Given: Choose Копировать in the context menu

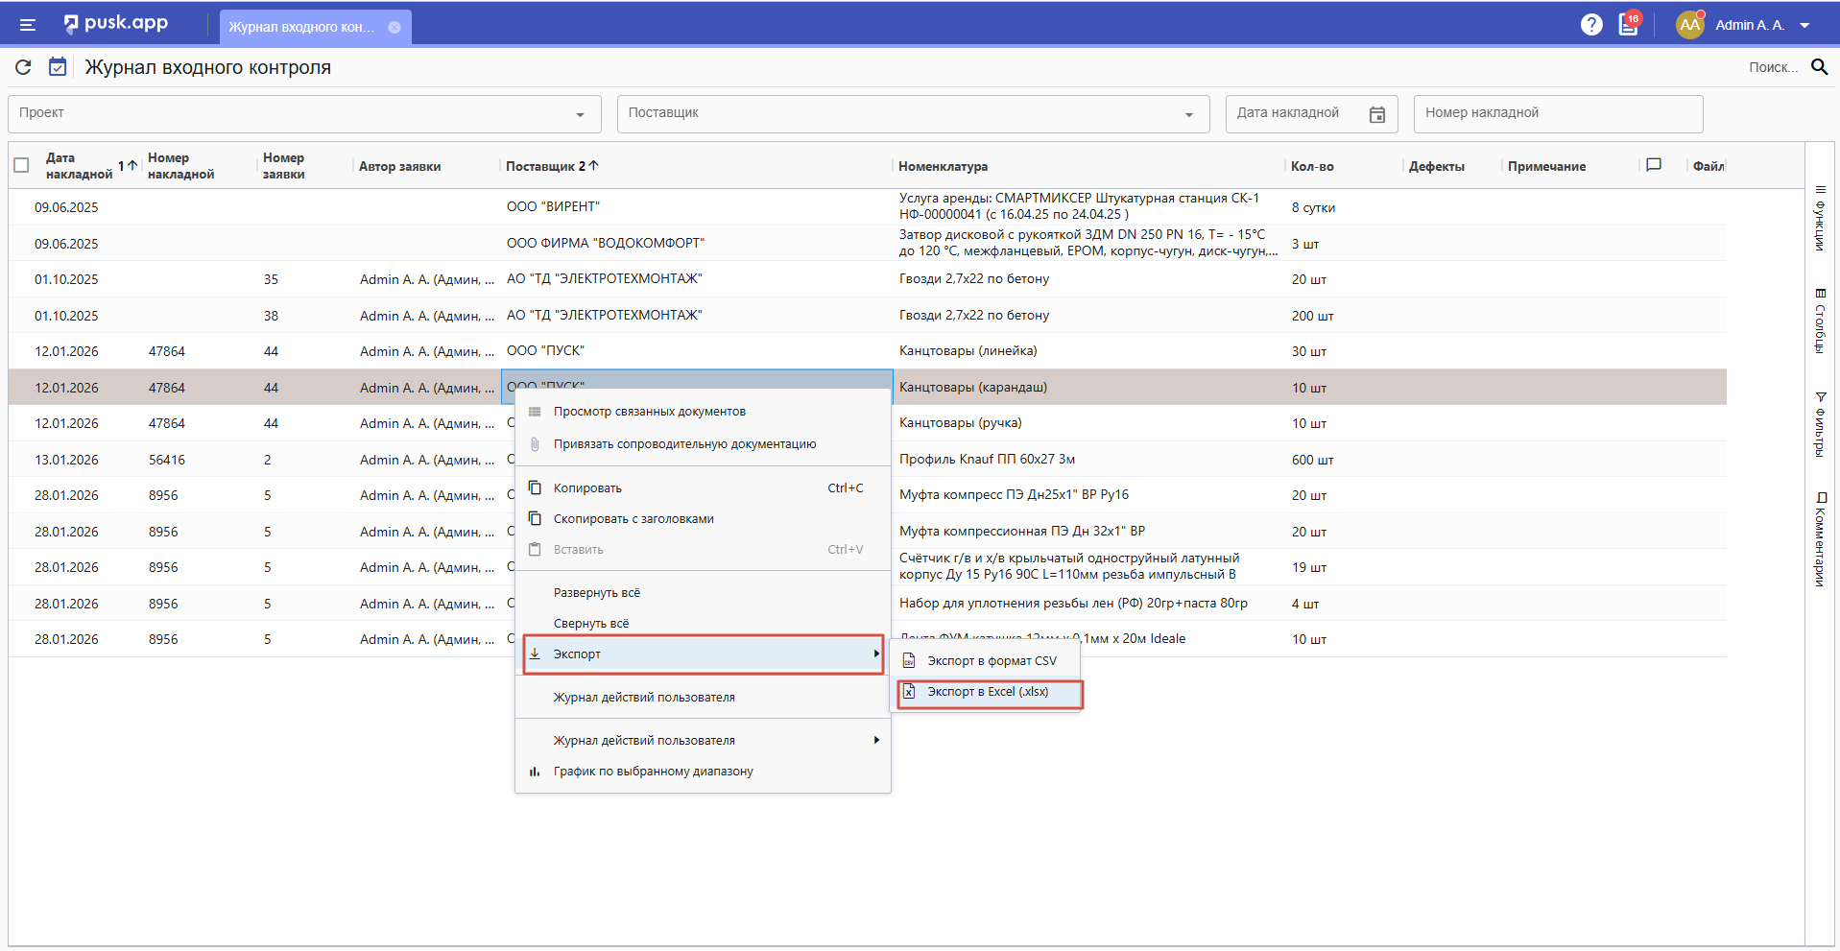Looking at the screenshot, I should pos(587,488).
